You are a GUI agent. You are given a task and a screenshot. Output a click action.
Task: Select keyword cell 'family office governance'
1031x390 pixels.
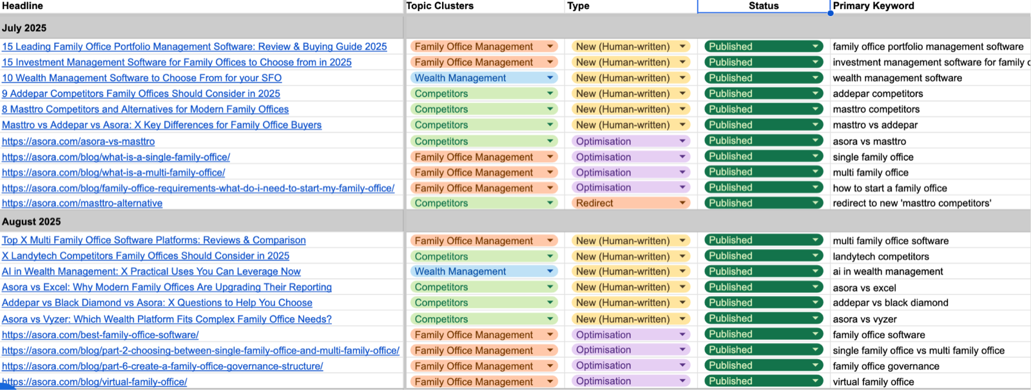pyautogui.click(x=930, y=366)
